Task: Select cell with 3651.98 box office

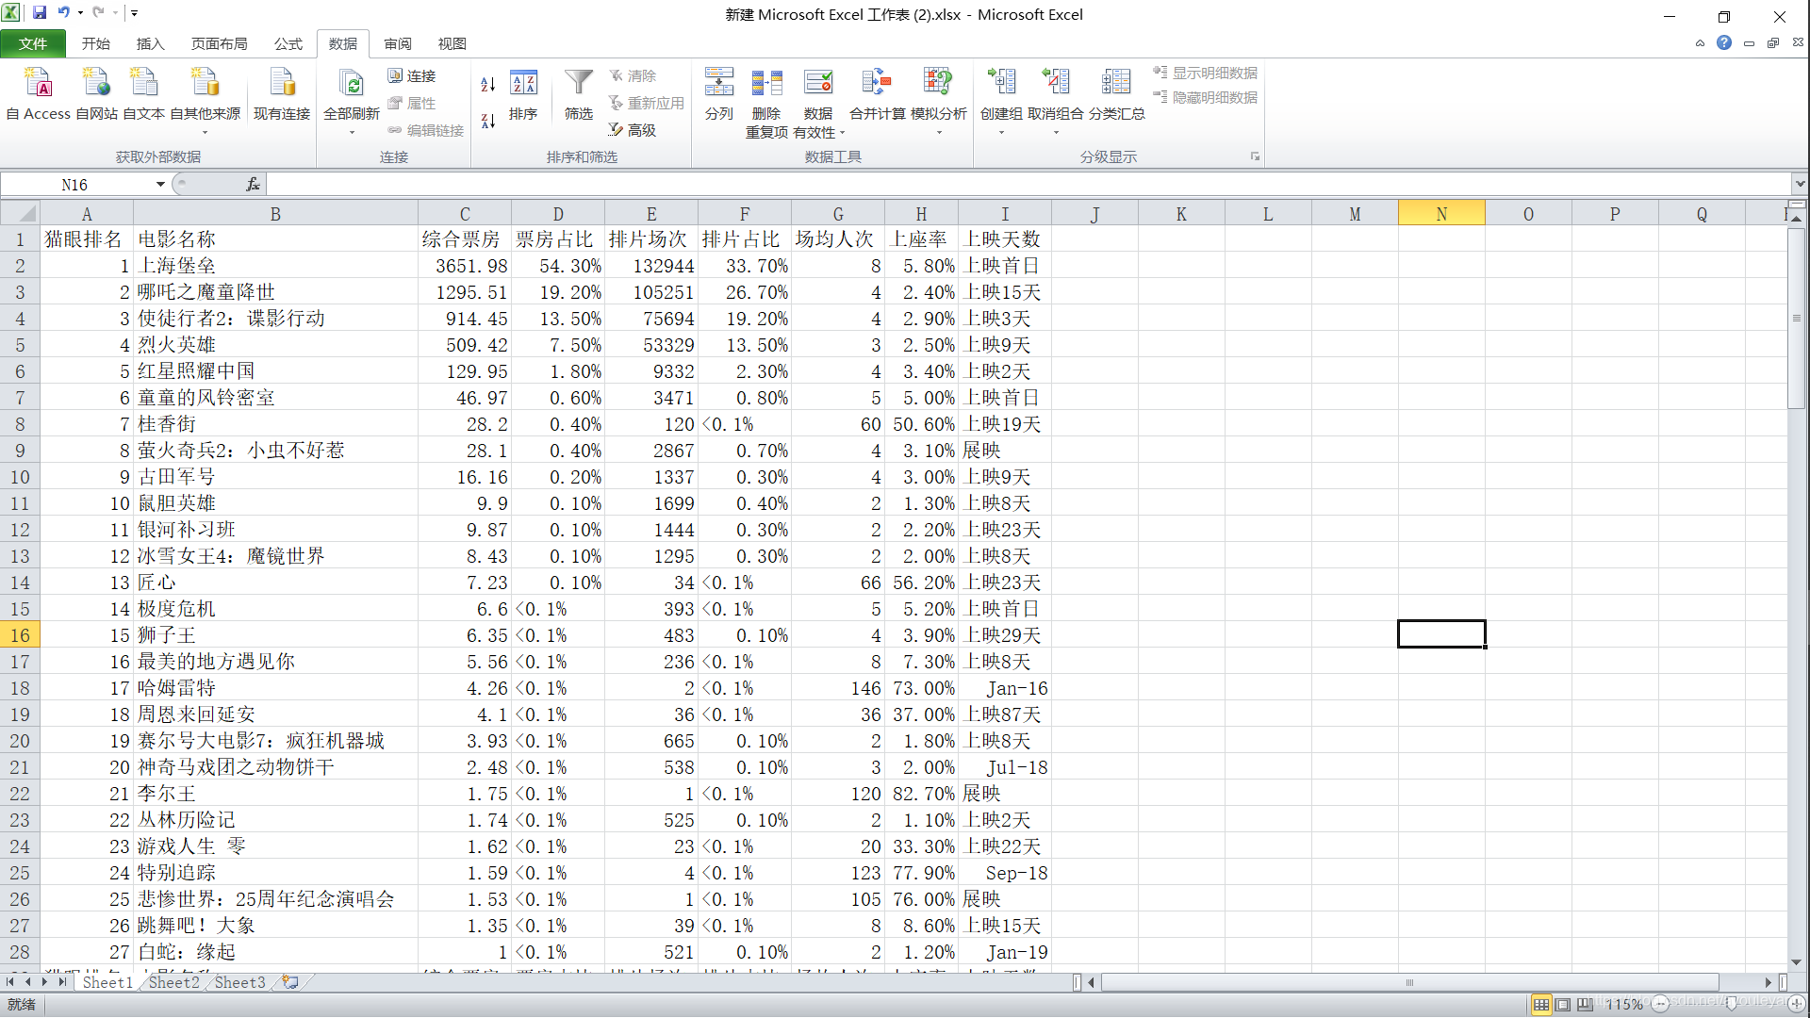Action: (465, 266)
